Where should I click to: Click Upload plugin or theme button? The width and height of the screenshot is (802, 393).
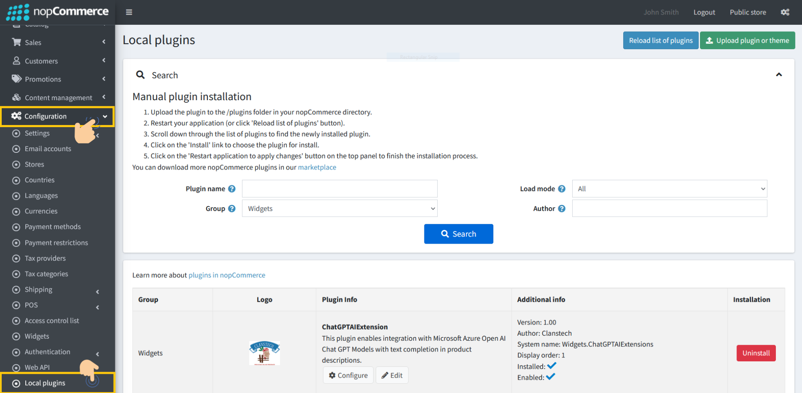[747, 40]
